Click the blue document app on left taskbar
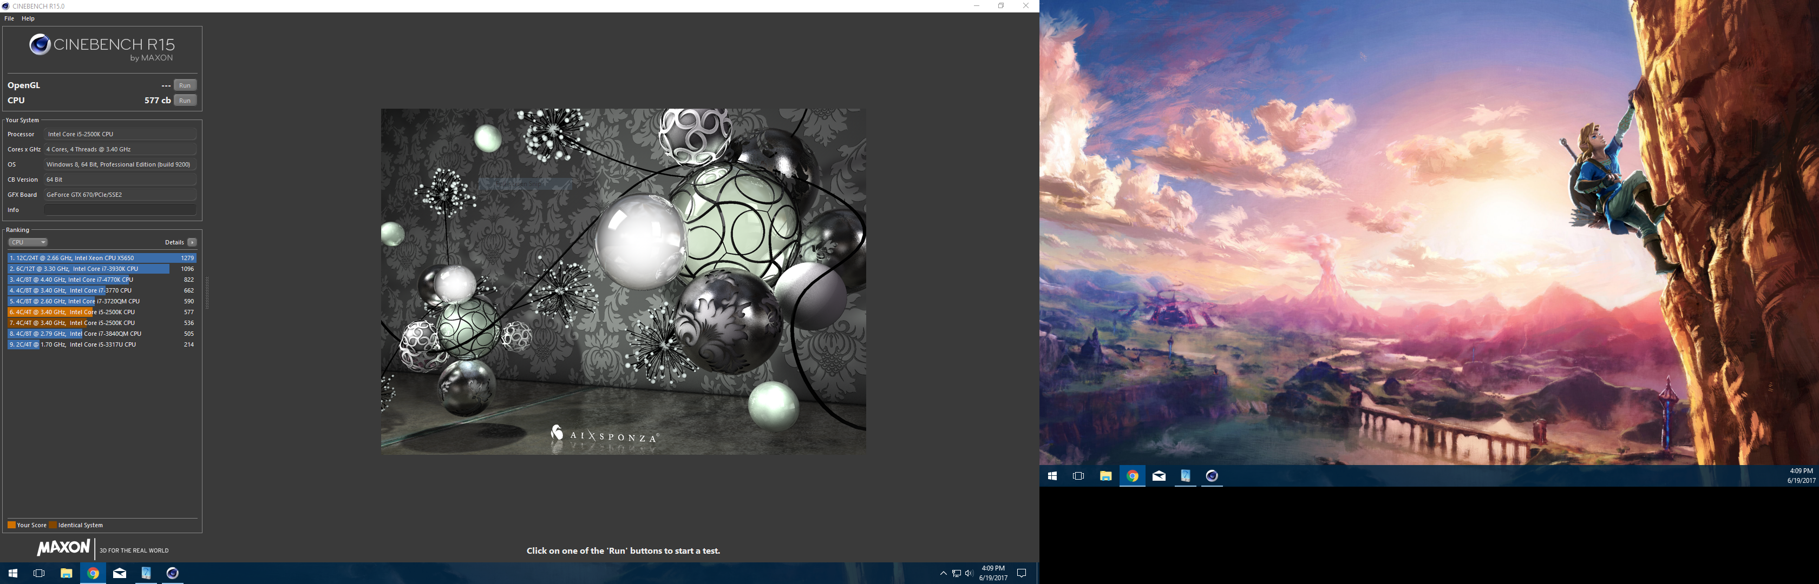This screenshot has width=1819, height=584. tap(146, 573)
